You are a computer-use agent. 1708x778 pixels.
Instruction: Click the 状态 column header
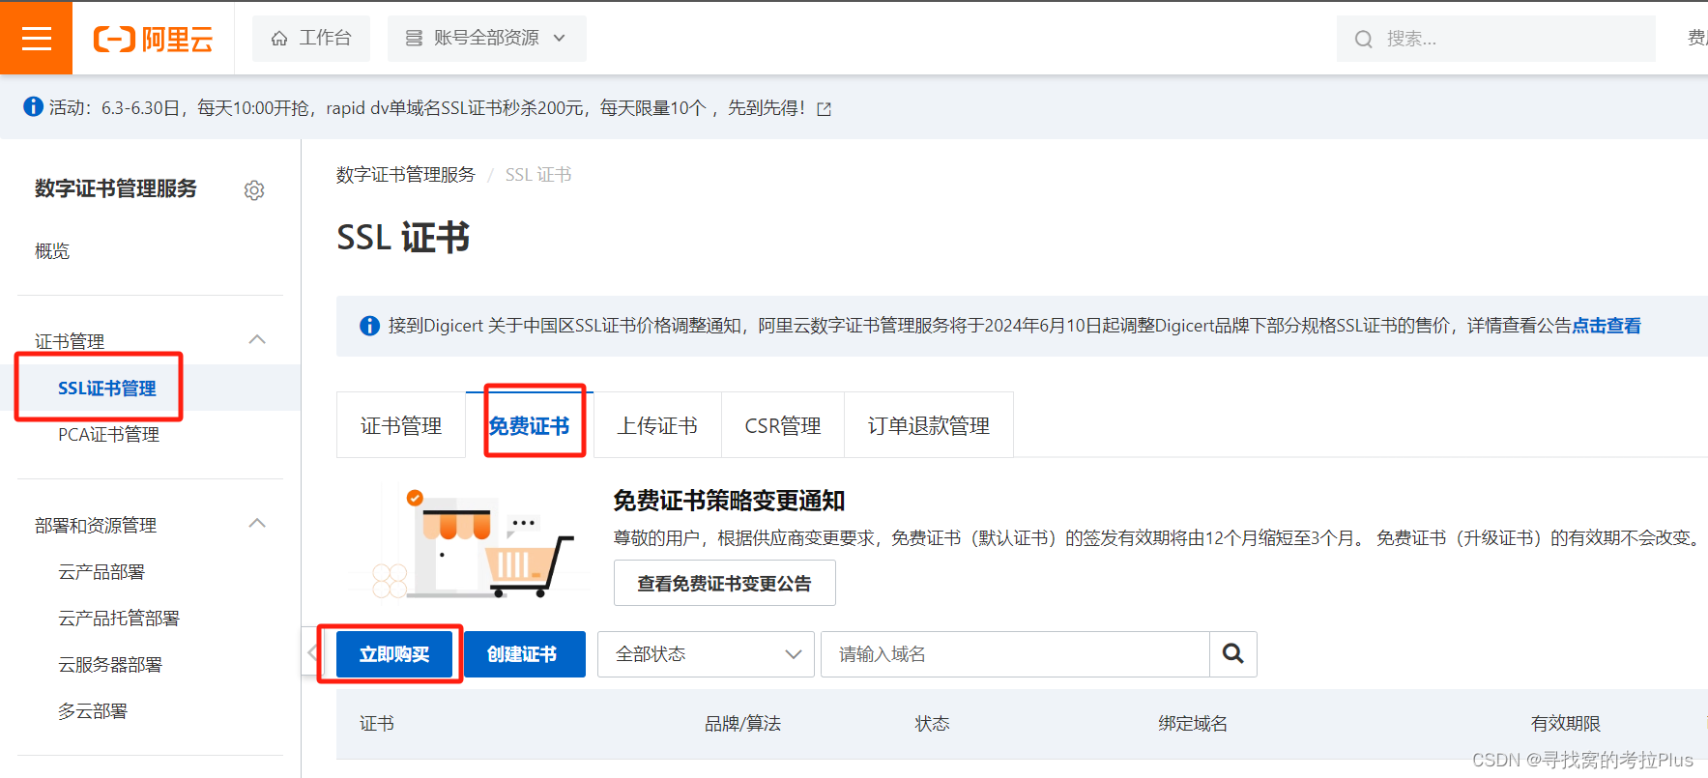[933, 723]
